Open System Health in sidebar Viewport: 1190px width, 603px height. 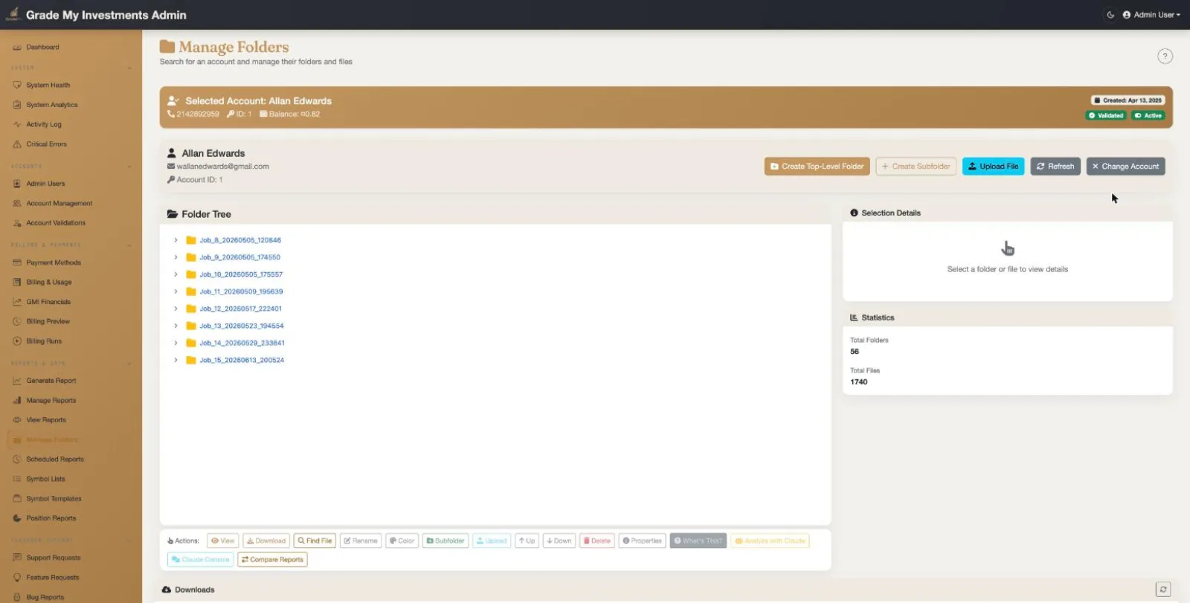tap(48, 86)
